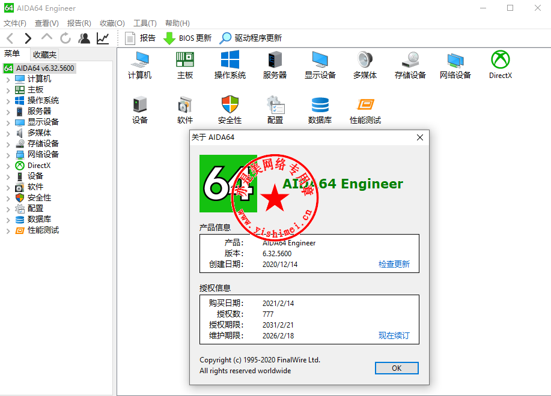This screenshot has width=551, height=396.
Task: Open the 设备 devices icon in main panel
Action: pos(139,110)
